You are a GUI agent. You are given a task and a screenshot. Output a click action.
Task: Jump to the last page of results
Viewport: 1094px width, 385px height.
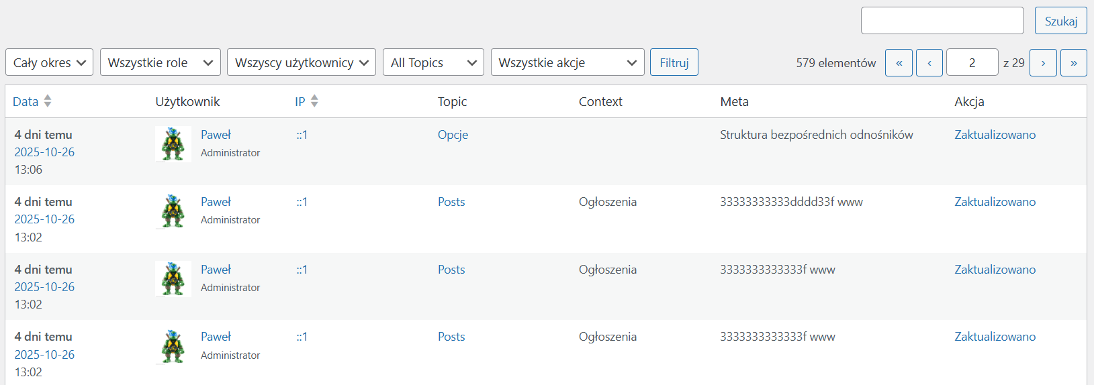pyautogui.click(x=1073, y=63)
